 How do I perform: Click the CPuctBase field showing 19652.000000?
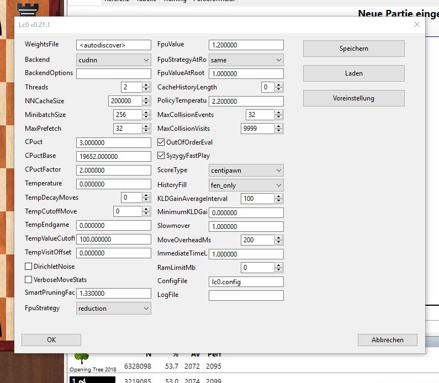[x=114, y=156]
